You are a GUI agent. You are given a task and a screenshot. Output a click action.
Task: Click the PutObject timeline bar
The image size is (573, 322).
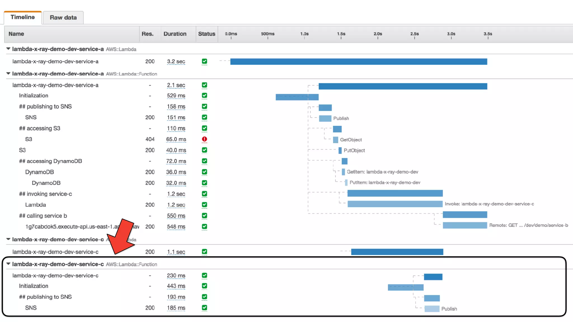340,150
